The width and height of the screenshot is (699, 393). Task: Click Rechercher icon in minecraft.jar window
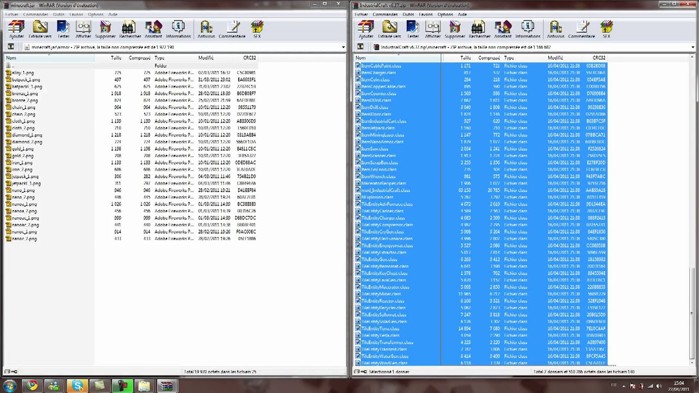[x=130, y=29]
